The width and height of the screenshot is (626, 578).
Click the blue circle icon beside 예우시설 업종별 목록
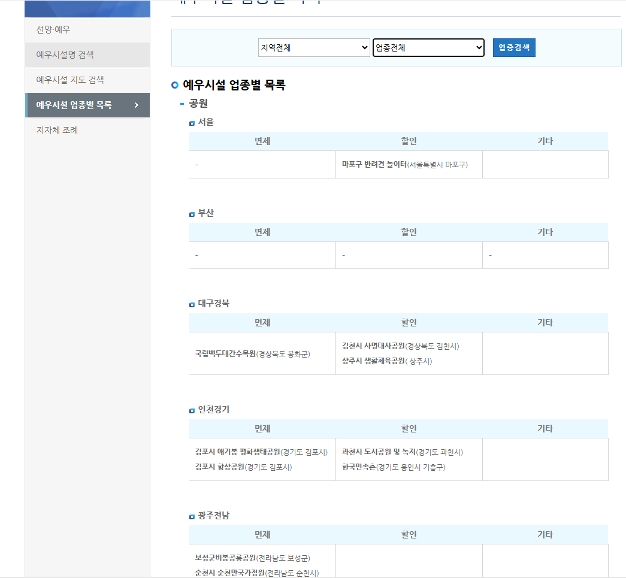pyautogui.click(x=175, y=85)
